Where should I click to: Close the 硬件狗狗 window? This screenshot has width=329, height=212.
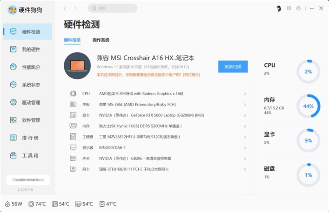point(321,8)
